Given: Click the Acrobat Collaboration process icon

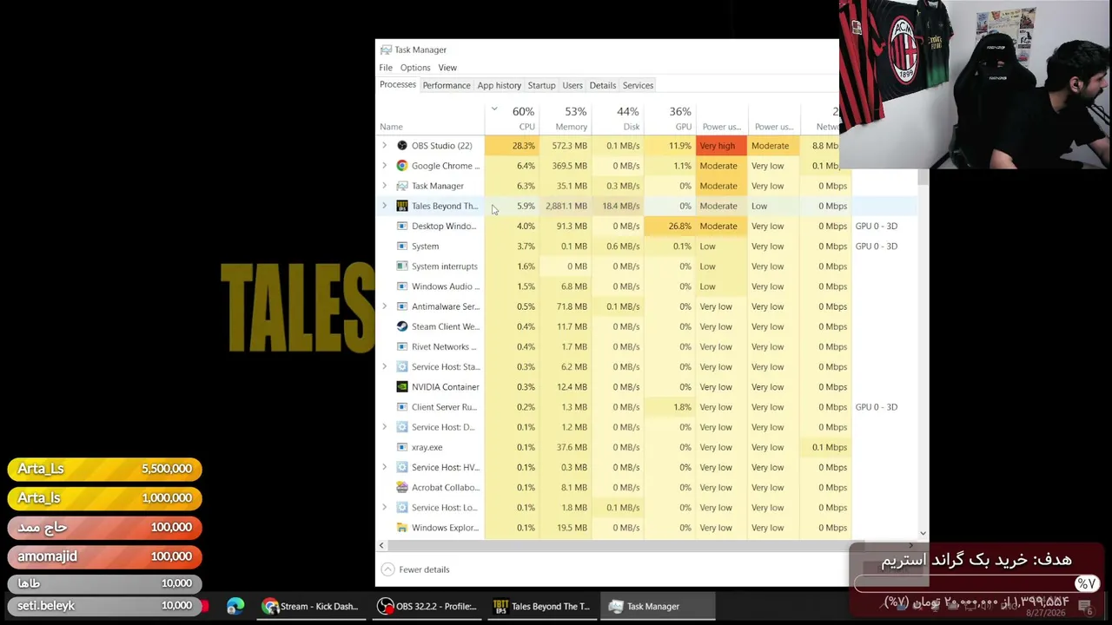Looking at the screenshot, I should point(401,488).
